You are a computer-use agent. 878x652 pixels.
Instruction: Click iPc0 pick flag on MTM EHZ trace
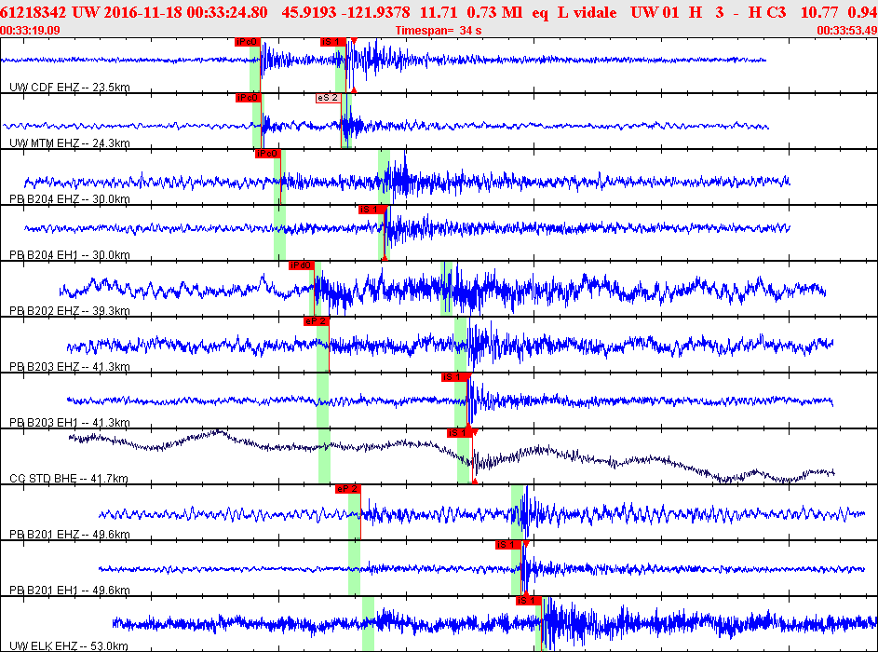[x=249, y=98]
